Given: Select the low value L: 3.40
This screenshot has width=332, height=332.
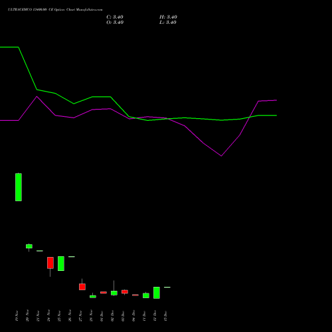Looking at the screenshot, I should pyautogui.click(x=168, y=23).
